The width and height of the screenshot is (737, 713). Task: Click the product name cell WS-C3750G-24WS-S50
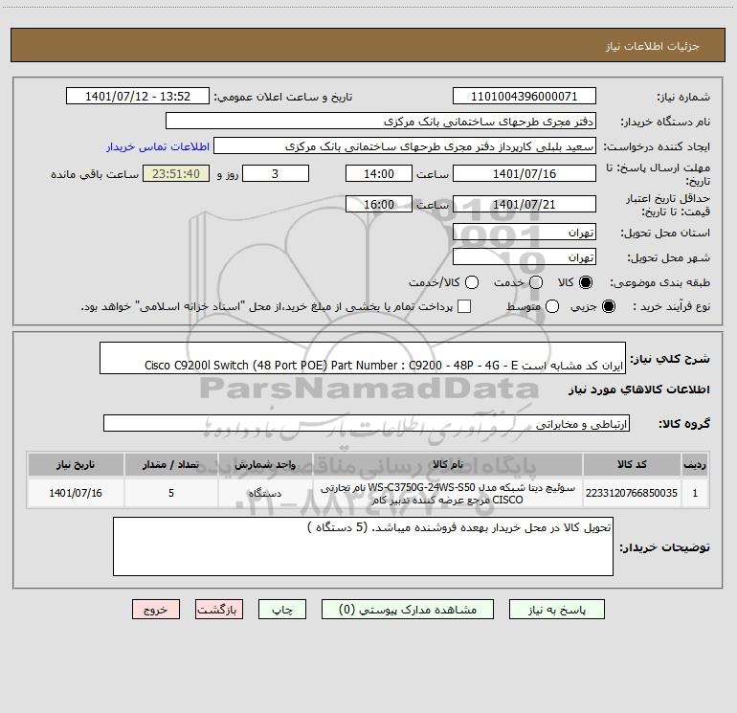[x=448, y=493]
